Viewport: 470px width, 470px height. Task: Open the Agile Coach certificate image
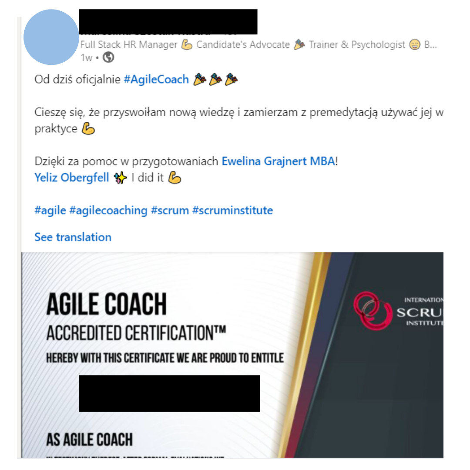(x=232, y=355)
